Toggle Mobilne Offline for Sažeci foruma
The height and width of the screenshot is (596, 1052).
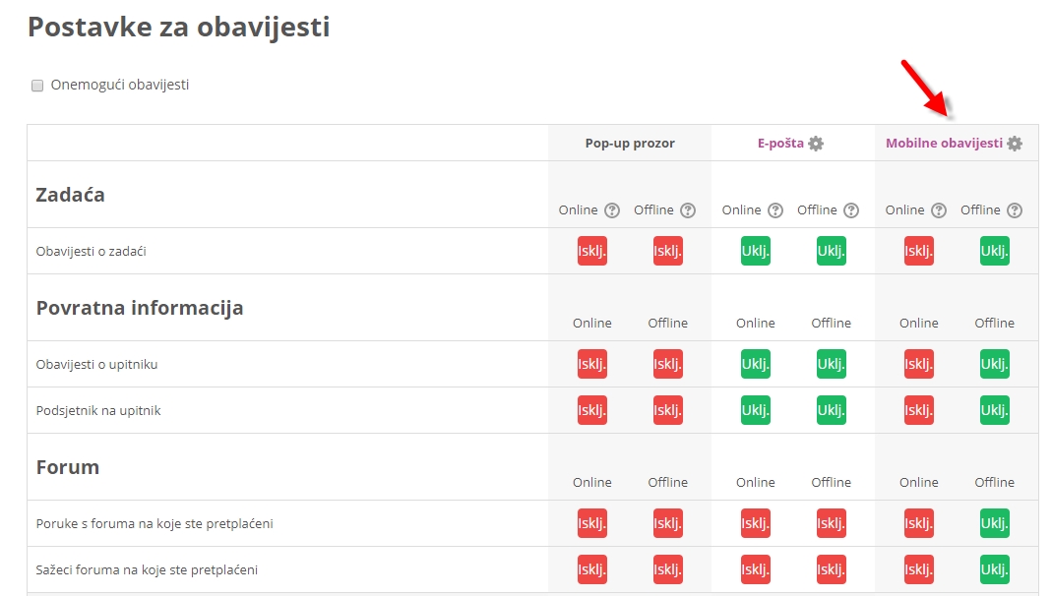995,569
